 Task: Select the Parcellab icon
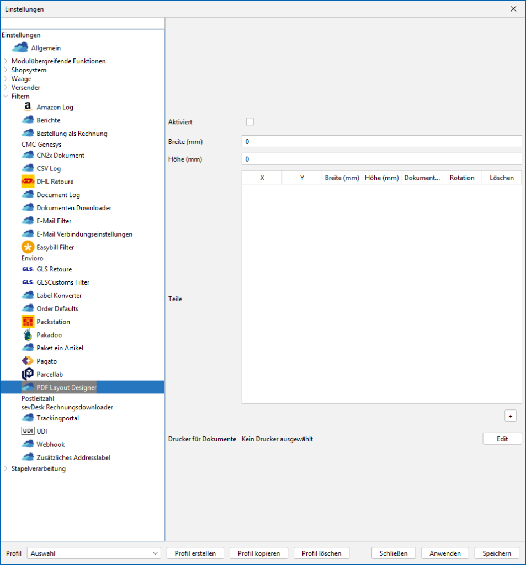(28, 374)
